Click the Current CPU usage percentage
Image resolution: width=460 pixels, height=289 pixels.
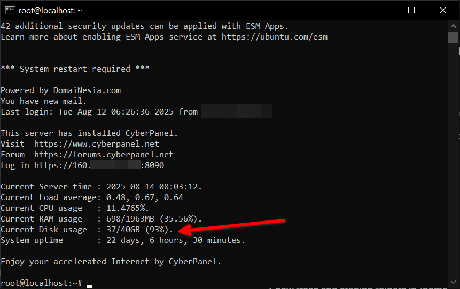[128, 208]
